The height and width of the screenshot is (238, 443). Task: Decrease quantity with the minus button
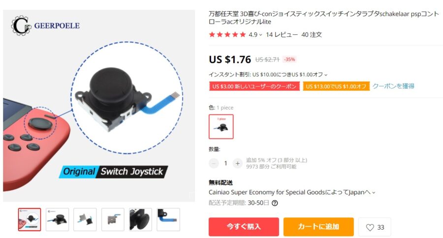[214, 163]
